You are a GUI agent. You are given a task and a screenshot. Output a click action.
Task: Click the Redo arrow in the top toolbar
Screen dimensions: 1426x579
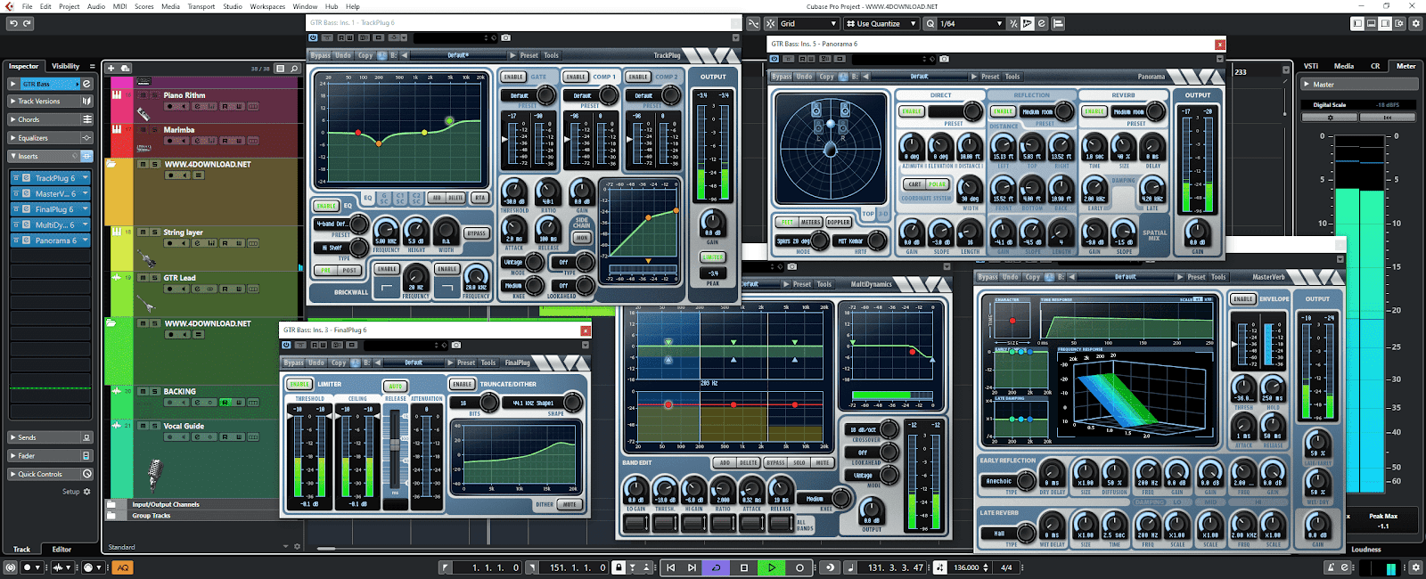pos(27,23)
